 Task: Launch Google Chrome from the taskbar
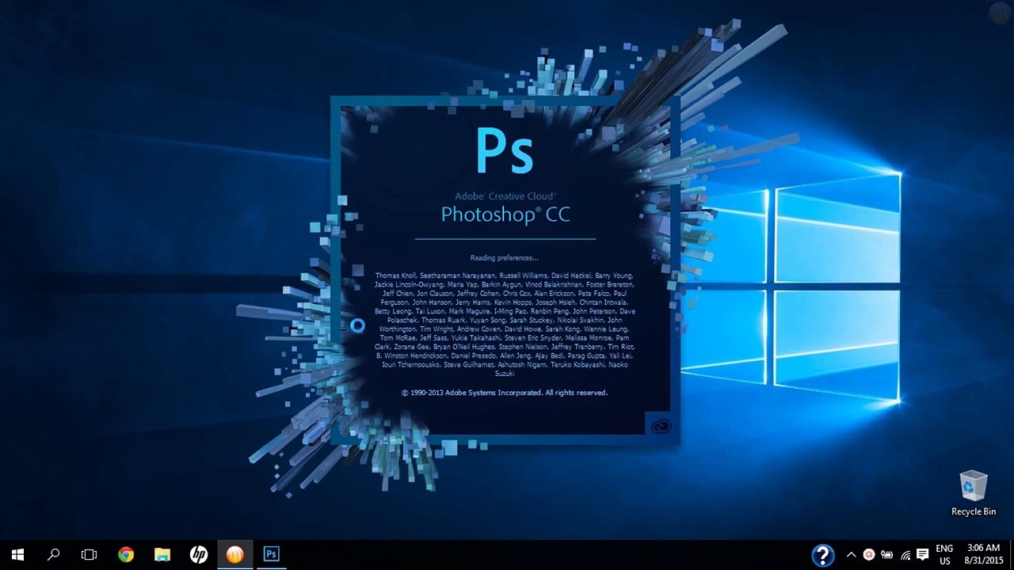126,555
